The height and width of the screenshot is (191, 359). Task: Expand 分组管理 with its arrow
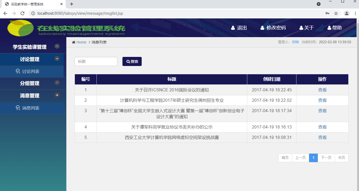57,83
